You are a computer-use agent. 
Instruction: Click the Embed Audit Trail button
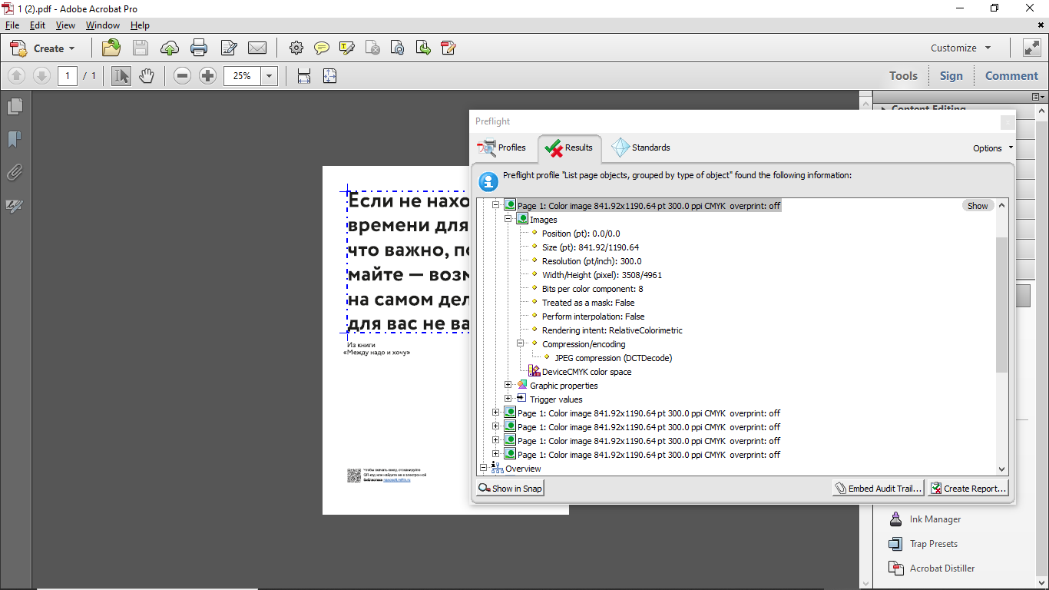point(877,489)
